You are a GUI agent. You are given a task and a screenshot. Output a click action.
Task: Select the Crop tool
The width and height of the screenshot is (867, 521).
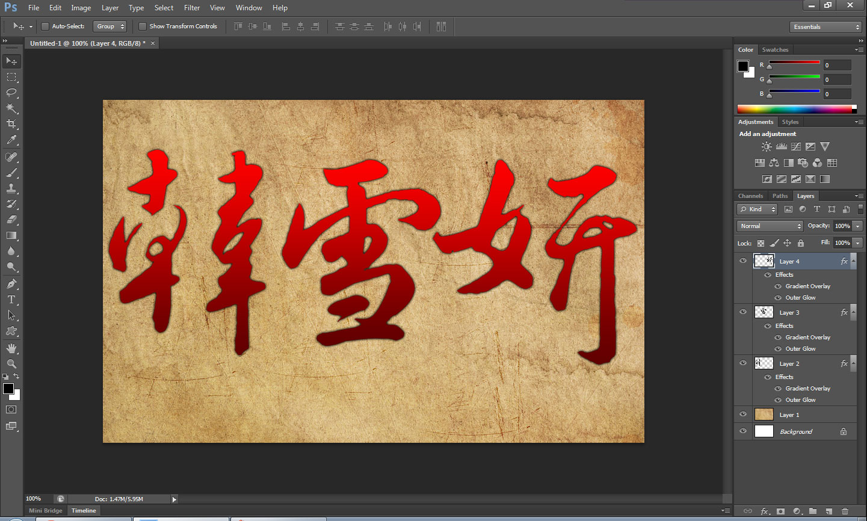pos(11,124)
